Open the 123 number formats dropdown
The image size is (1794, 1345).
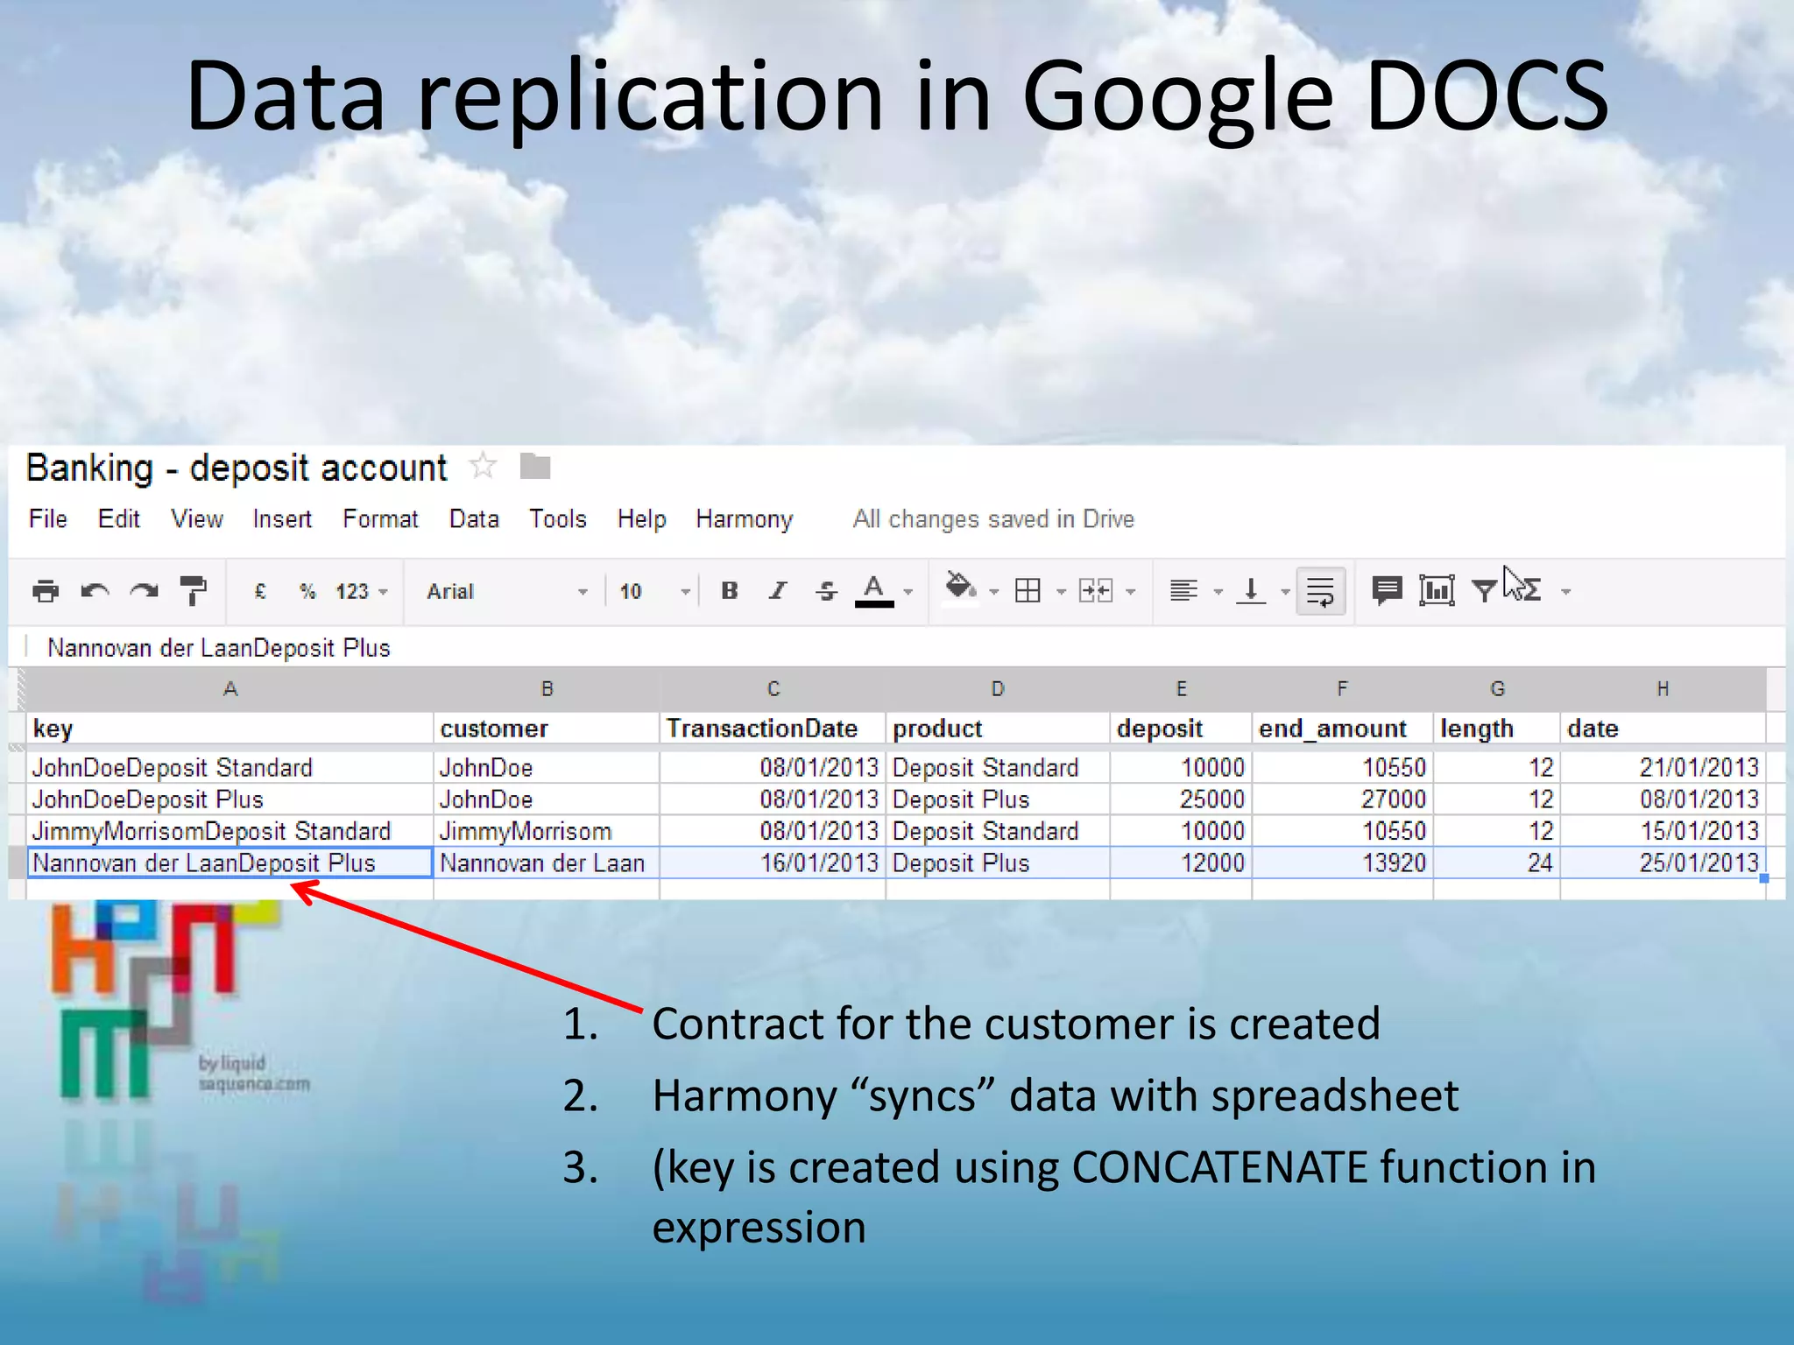click(361, 591)
